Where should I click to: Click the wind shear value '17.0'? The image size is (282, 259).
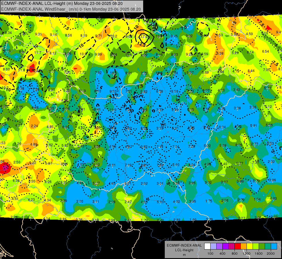tap(144, 36)
